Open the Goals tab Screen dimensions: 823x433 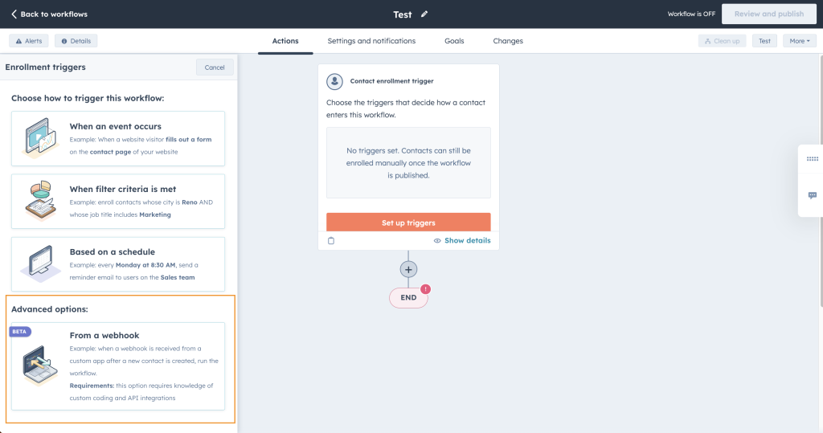tap(454, 41)
